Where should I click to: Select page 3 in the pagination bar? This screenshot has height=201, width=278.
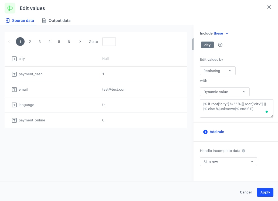coord(40,42)
